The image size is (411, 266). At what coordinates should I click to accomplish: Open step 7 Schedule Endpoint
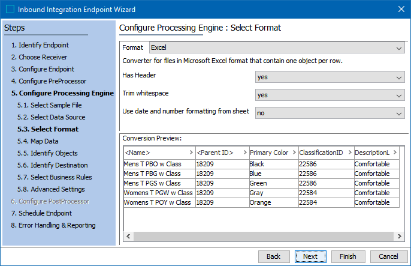(x=41, y=213)
